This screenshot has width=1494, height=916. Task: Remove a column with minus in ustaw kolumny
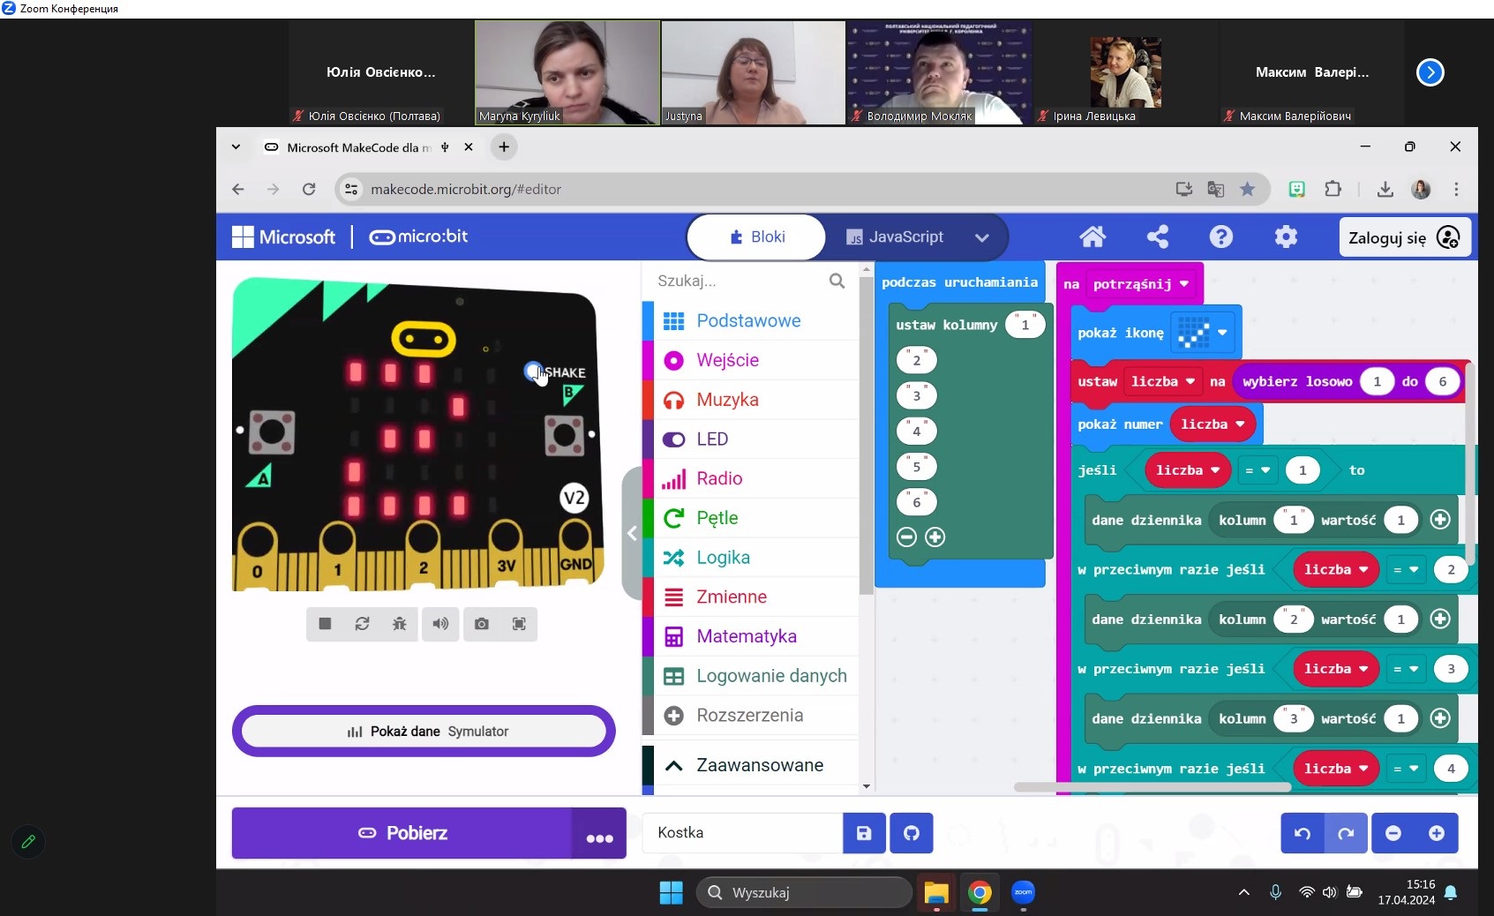pyautogui.click(x=906, y=537)
